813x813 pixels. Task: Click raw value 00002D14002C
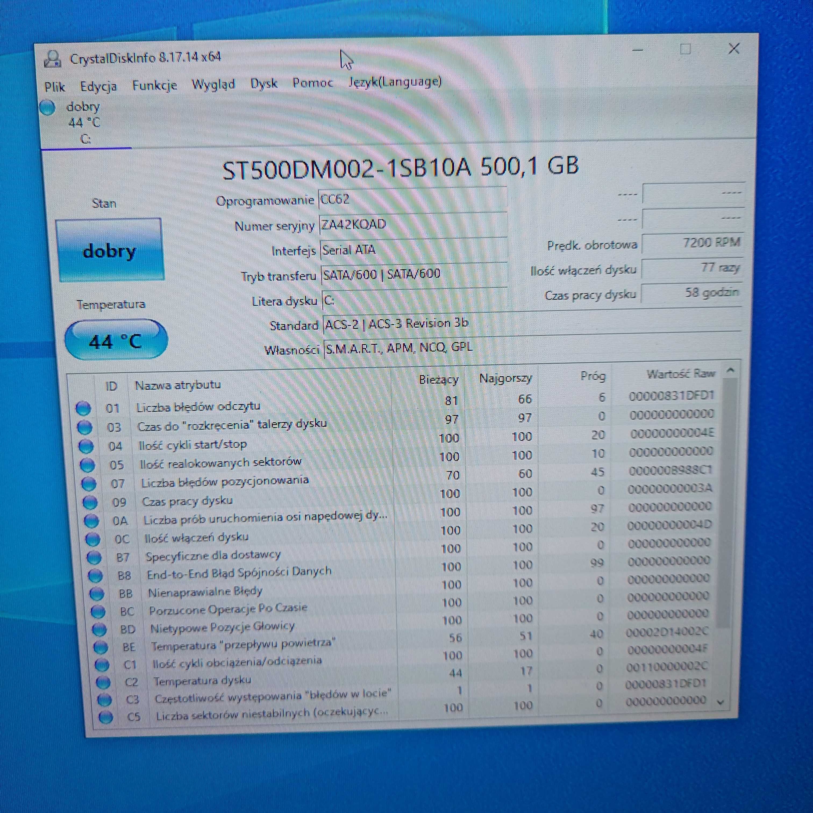click(667, 632)
